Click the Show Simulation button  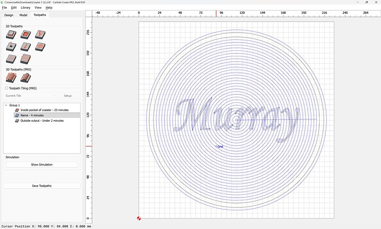tap(42, 165)
